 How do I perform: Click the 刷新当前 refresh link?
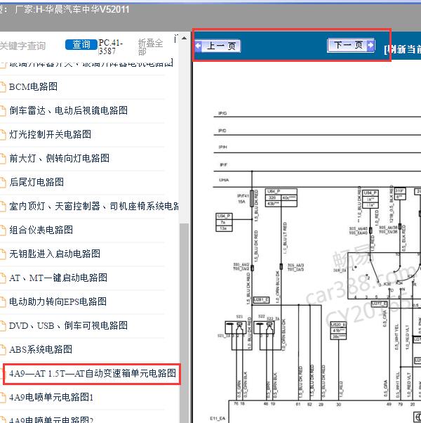403,49
